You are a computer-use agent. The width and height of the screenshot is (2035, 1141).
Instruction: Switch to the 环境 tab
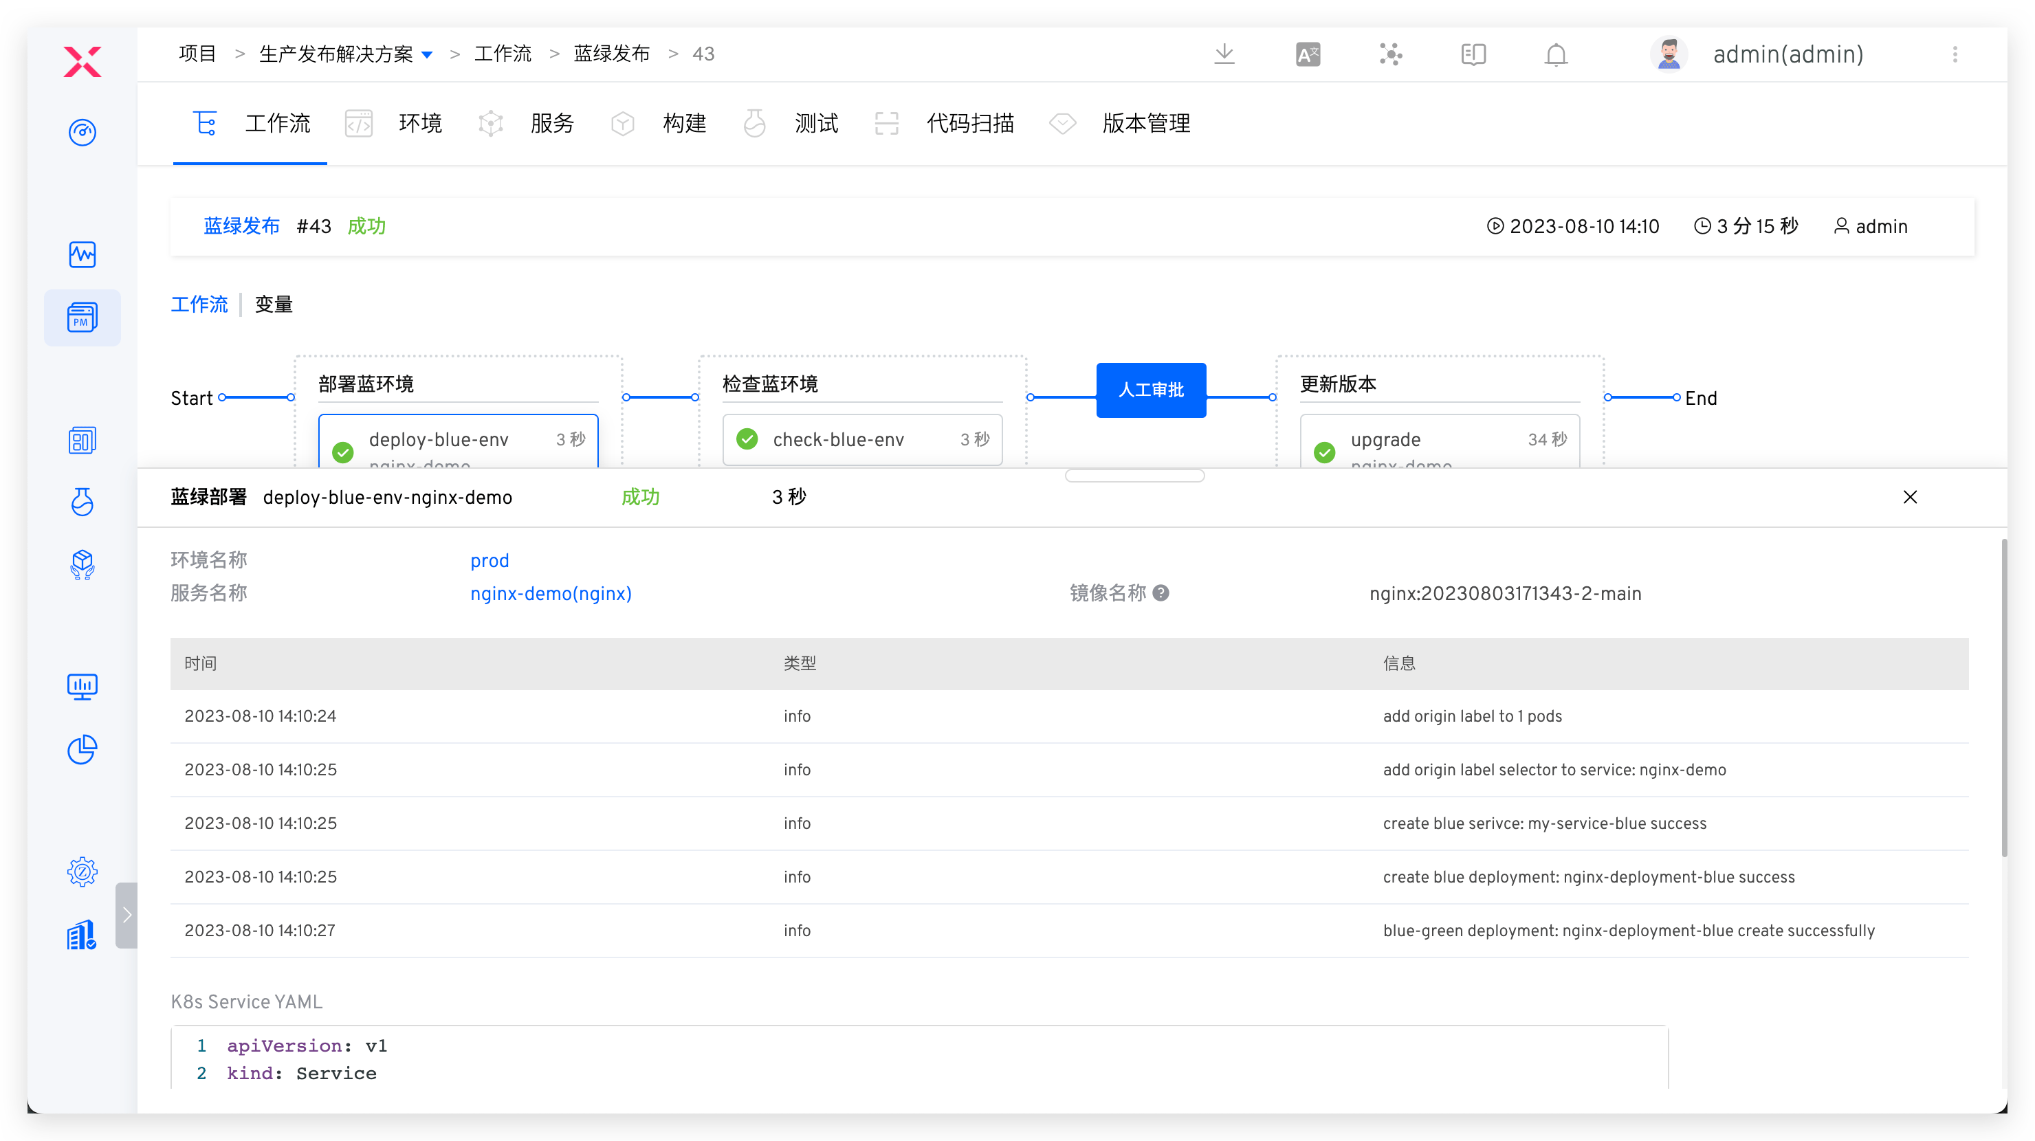pos(419,123)
